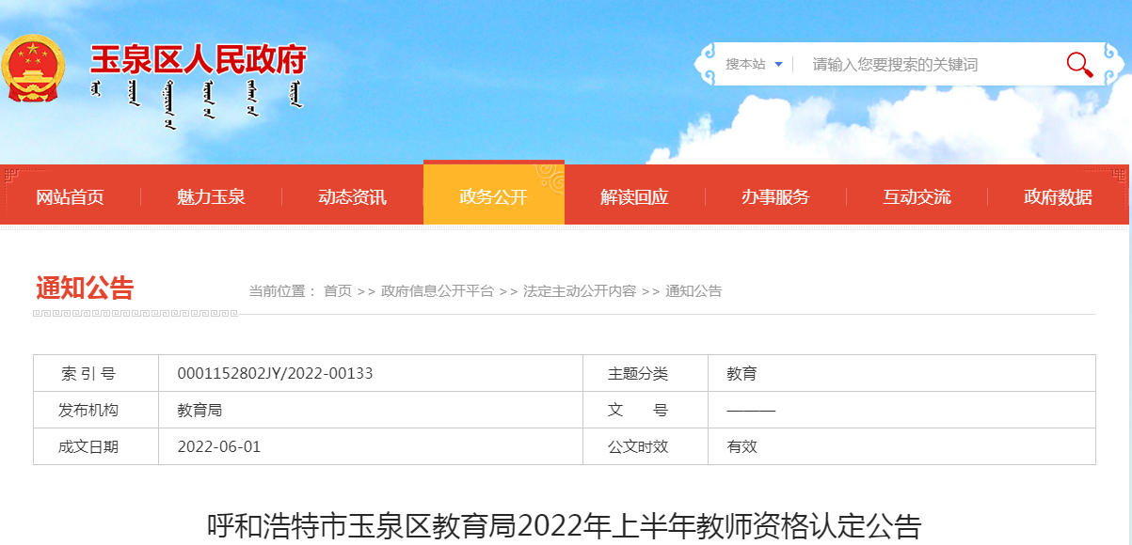Click the 法定主动公开内容 breadcrumb link
This screenshot has height=545, width=1132.
(580, 291)
